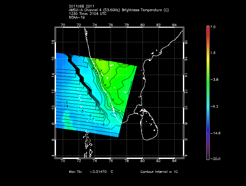Click the Maldives island chain outlines
Image resolution: width=246 pixels, height=186 pixels.
(x=88, y=144)
